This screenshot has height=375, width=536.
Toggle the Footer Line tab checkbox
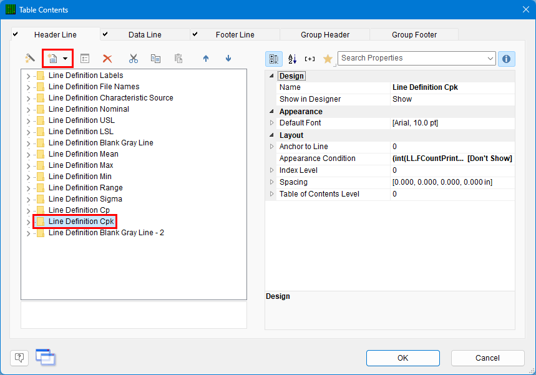(195, 34)
